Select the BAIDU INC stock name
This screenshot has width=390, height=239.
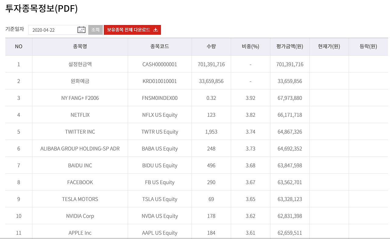click(80, 165)
